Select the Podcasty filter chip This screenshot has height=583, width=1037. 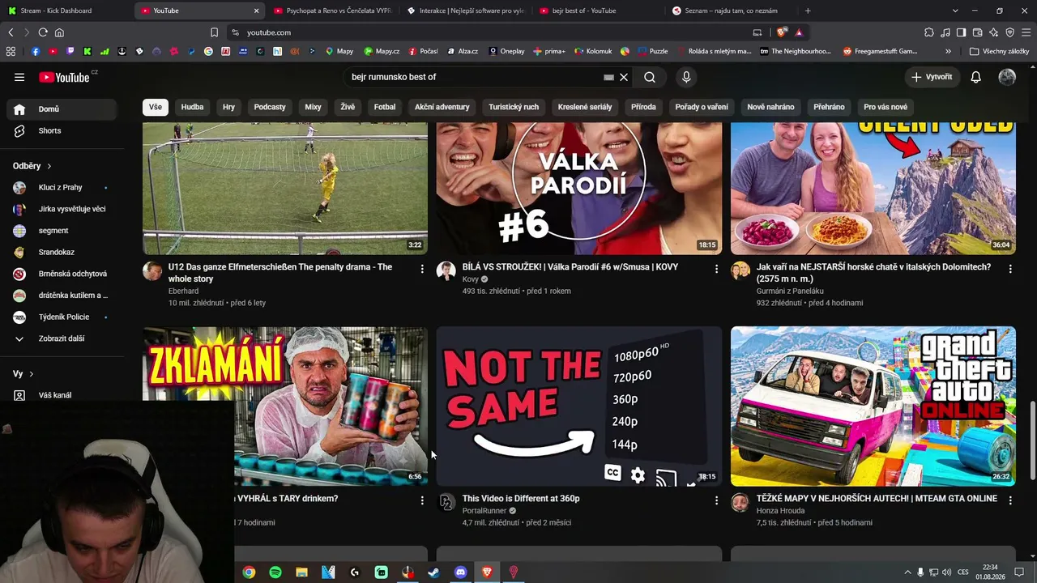270,107
